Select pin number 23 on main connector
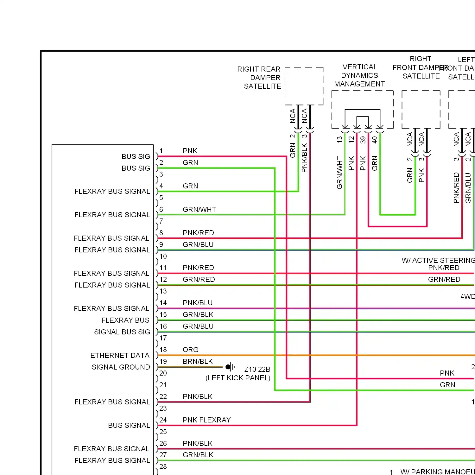The image size is (475, 475). [x=163, y=408]
